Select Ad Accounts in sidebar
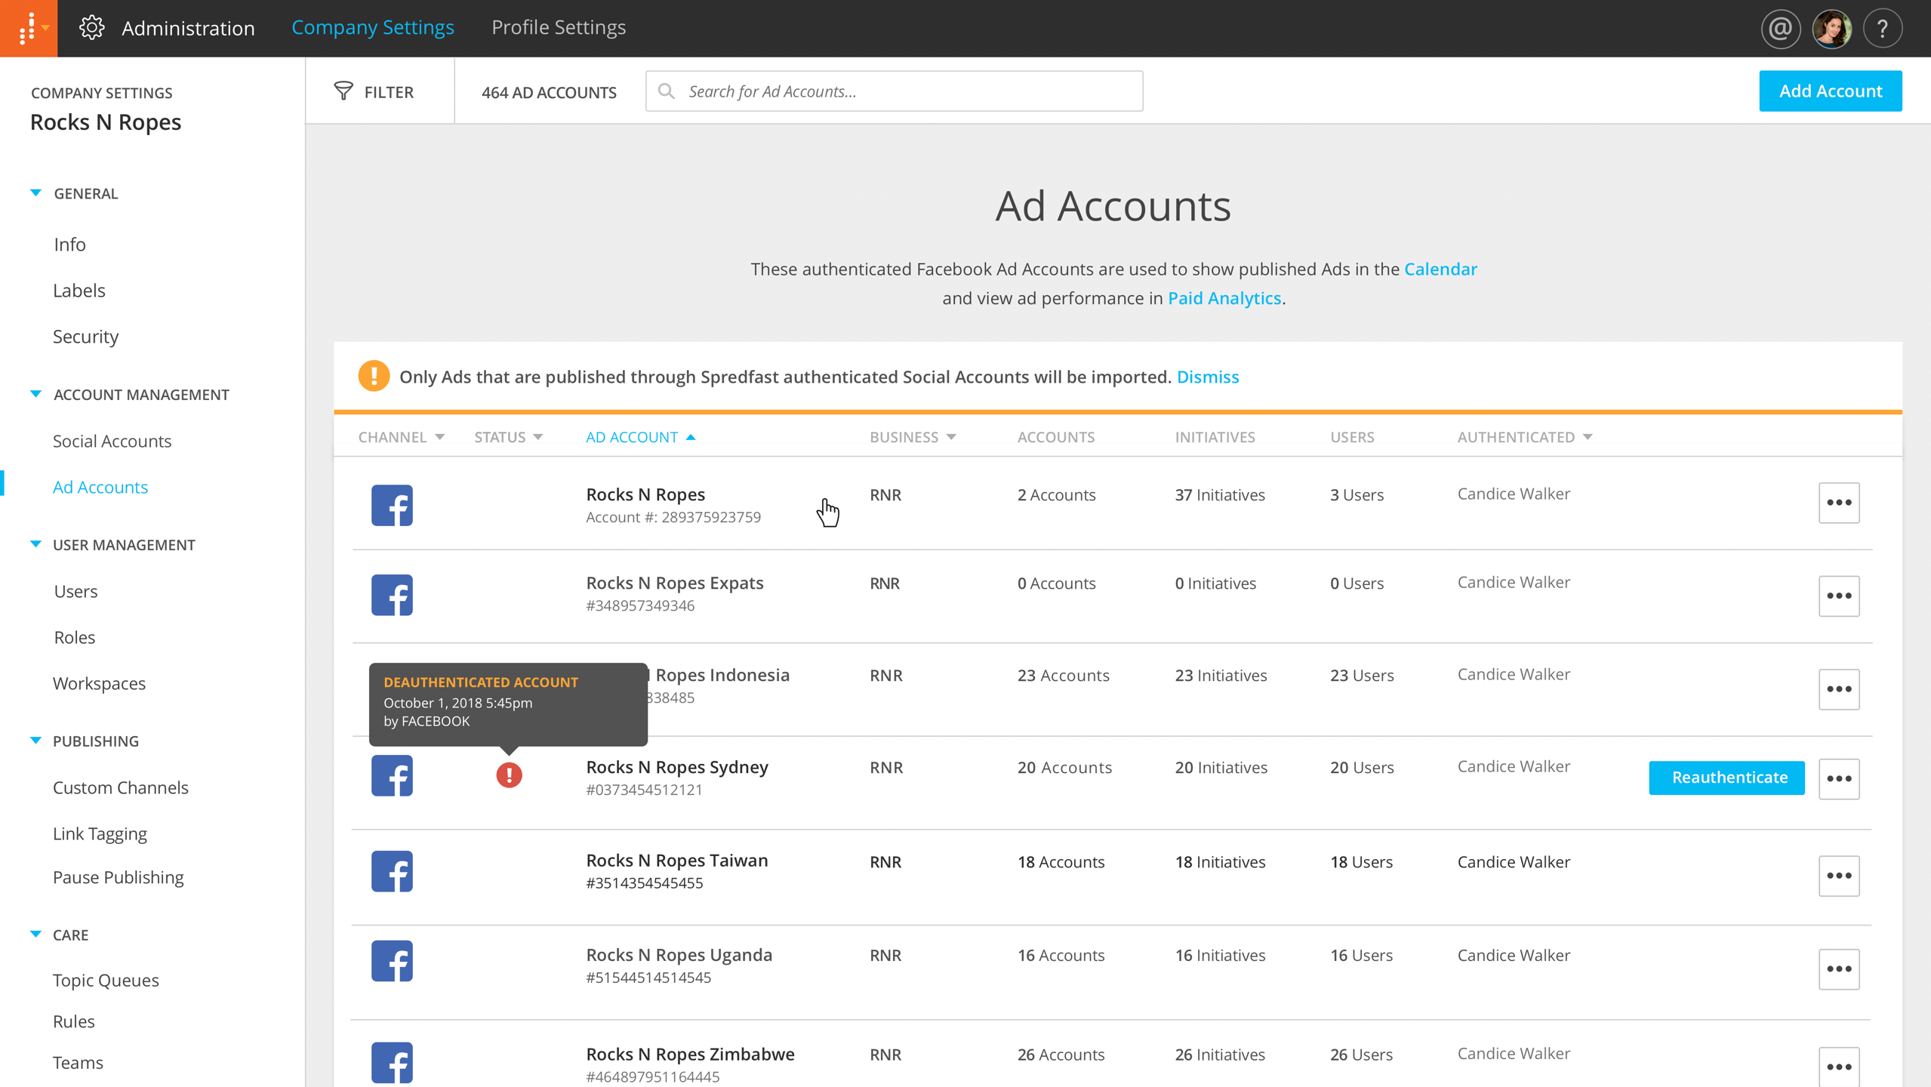1931x1087 pixels. pyautogui.click(x=100, y=487)
